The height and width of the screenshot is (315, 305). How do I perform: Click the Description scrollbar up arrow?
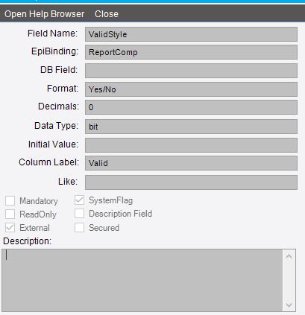(x=289, y=256)
